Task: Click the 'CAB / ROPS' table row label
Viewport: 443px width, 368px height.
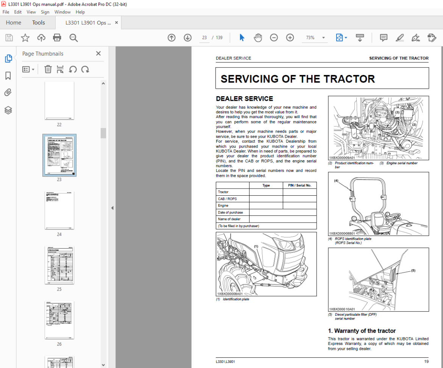Action: pyautogui.click(x=227, y=199)
